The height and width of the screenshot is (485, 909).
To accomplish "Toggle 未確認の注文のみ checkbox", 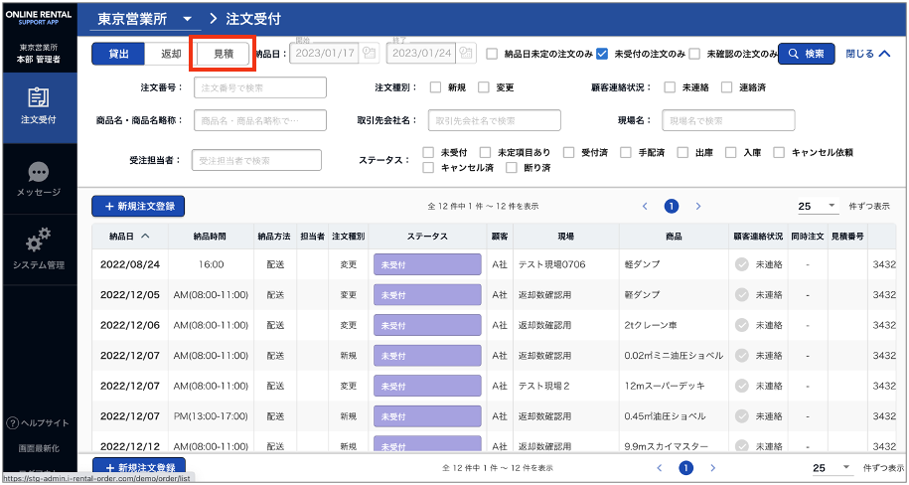I will click(694, 54).
